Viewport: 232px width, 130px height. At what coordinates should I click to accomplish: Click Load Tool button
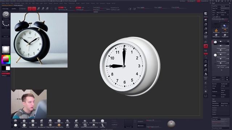tap(216, 6)
